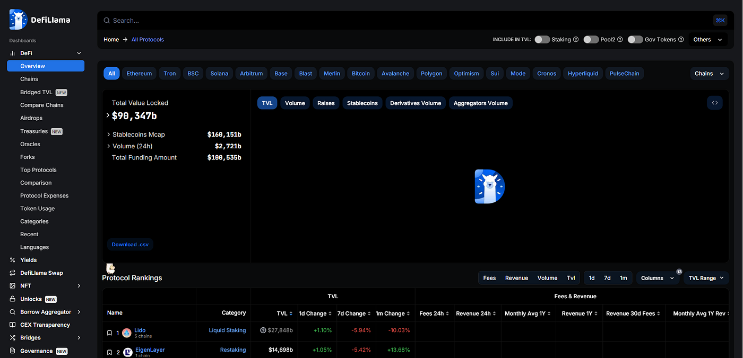Viewport: 743px width, 358px height.
Task: Click the DefiLlama Swap arrows icon
Action: [12, 273]
